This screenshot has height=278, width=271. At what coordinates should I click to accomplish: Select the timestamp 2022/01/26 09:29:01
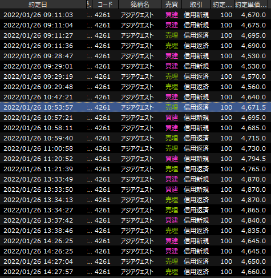tap(38, 66)
